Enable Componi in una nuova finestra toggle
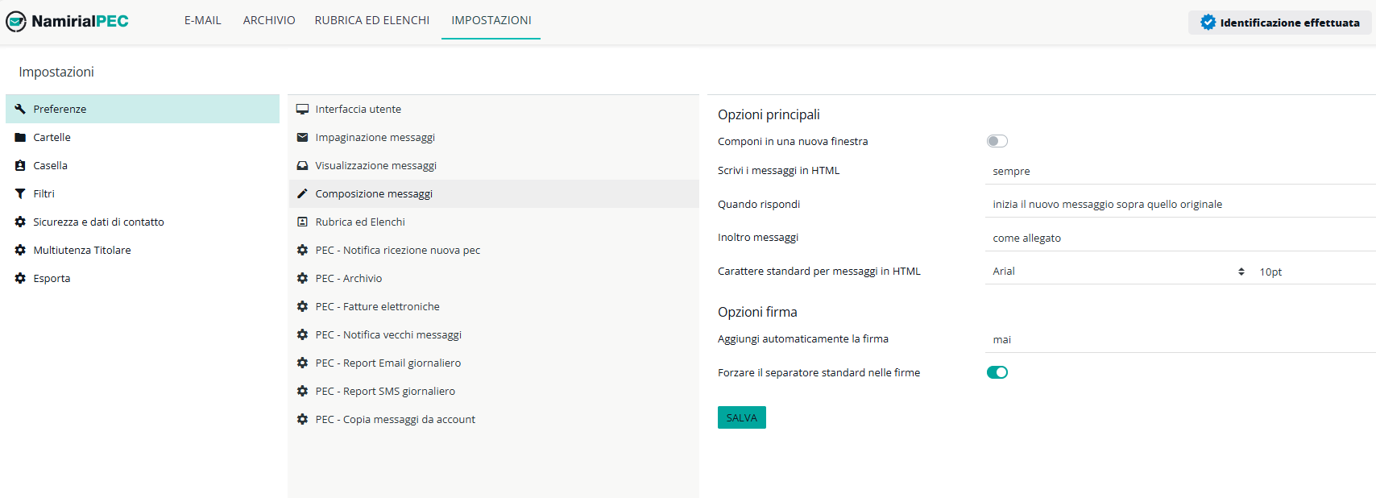 point(997,142)
